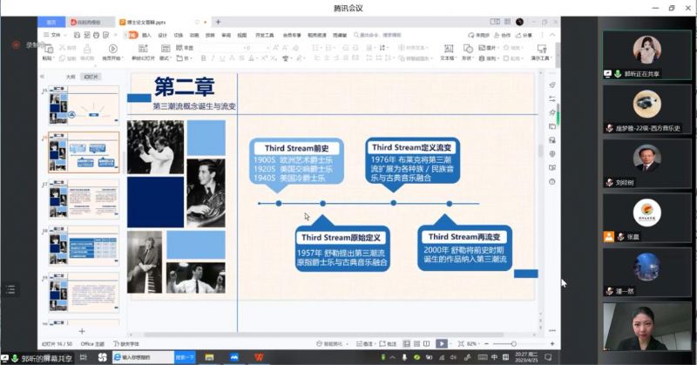Start slideshow with the status bar play button
This screenshot has width=697, height=365.
442,344
